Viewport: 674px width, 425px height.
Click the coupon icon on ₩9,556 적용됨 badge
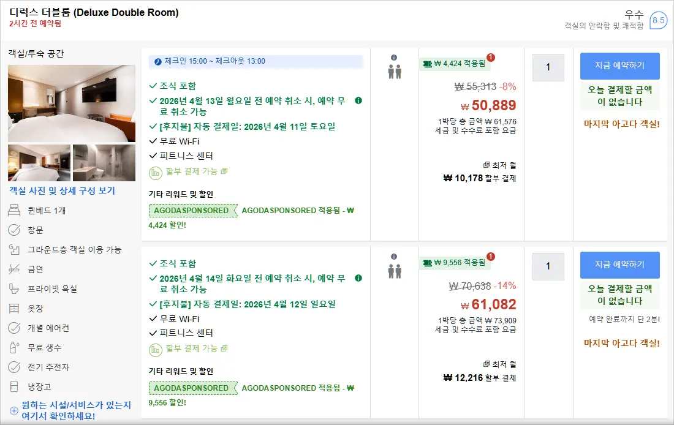pyautogui.click(x=427, y=263)
